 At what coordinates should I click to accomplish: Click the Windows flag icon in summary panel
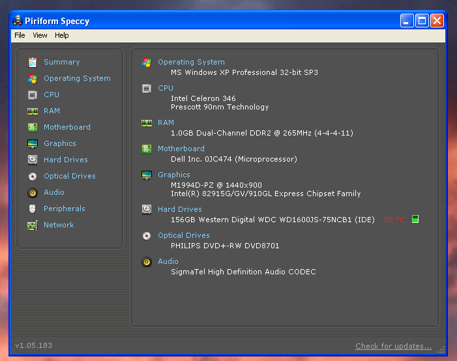[x=147, y=63]
